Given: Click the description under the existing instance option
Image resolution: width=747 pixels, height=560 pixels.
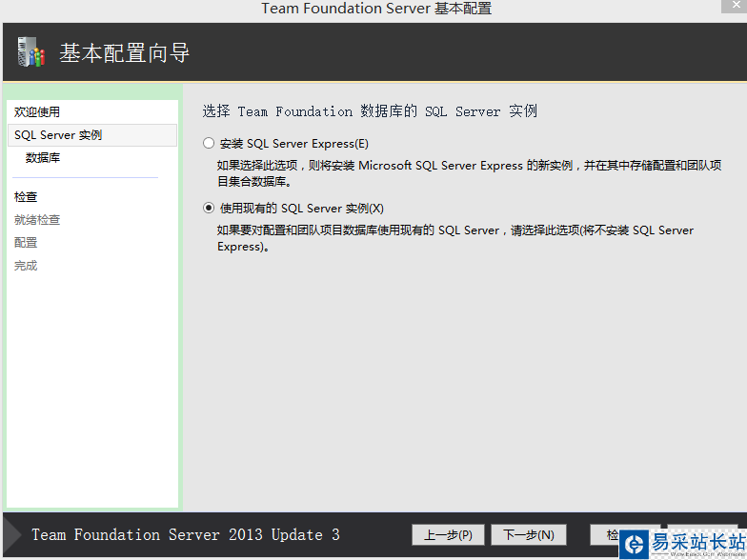Looking at the screenshot, I should click(x=455, y=238).
